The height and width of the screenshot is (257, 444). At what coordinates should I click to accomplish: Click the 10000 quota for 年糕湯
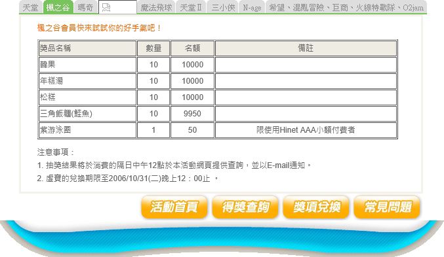[x=192, y=81]
